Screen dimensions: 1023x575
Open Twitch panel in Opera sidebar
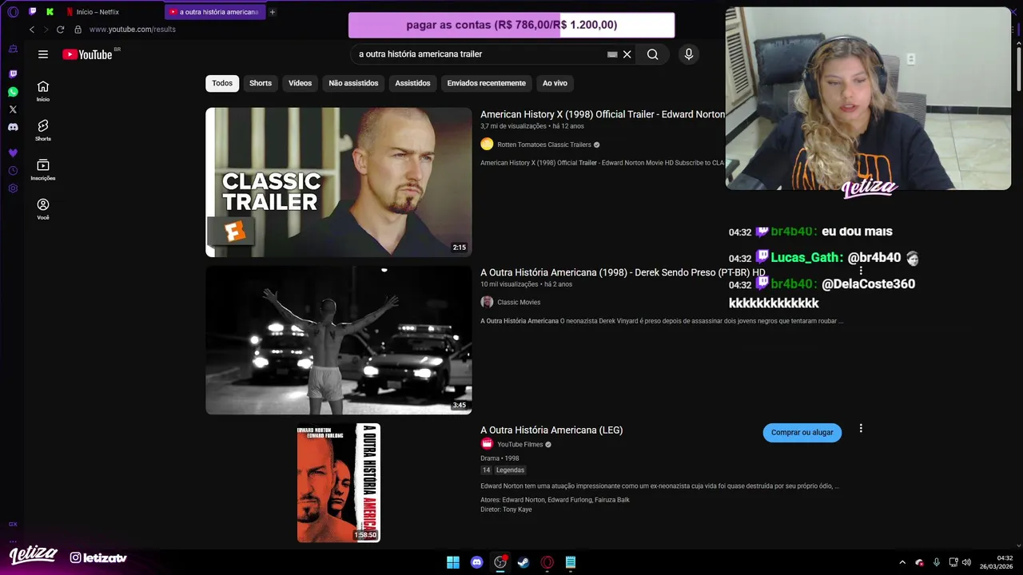[13, 73]
